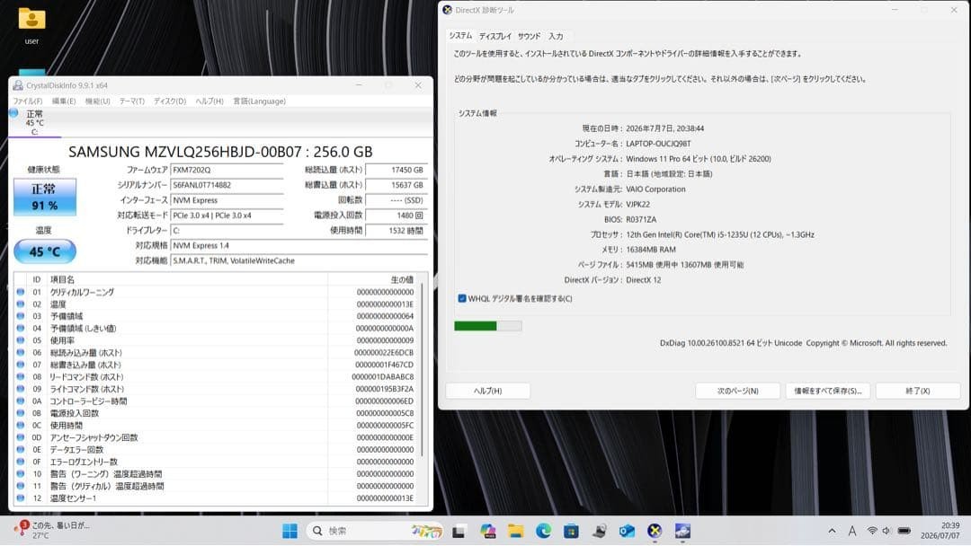Click the 終了(X) button in DirectX tool
The image size is (971, 546).
point(918,391)
